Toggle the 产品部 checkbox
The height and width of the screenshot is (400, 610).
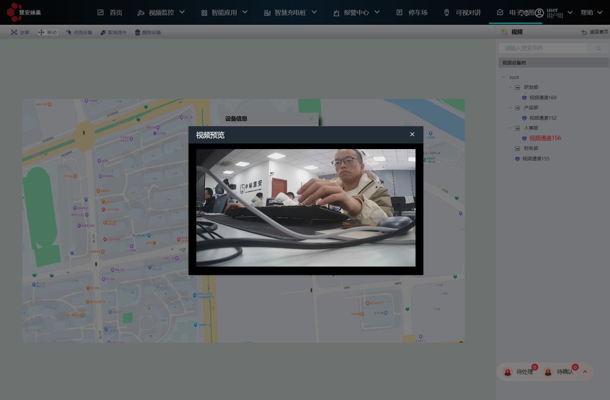coord(517,108)
